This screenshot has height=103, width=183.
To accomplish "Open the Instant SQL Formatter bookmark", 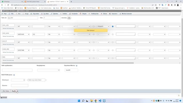I will pos(104,8).
